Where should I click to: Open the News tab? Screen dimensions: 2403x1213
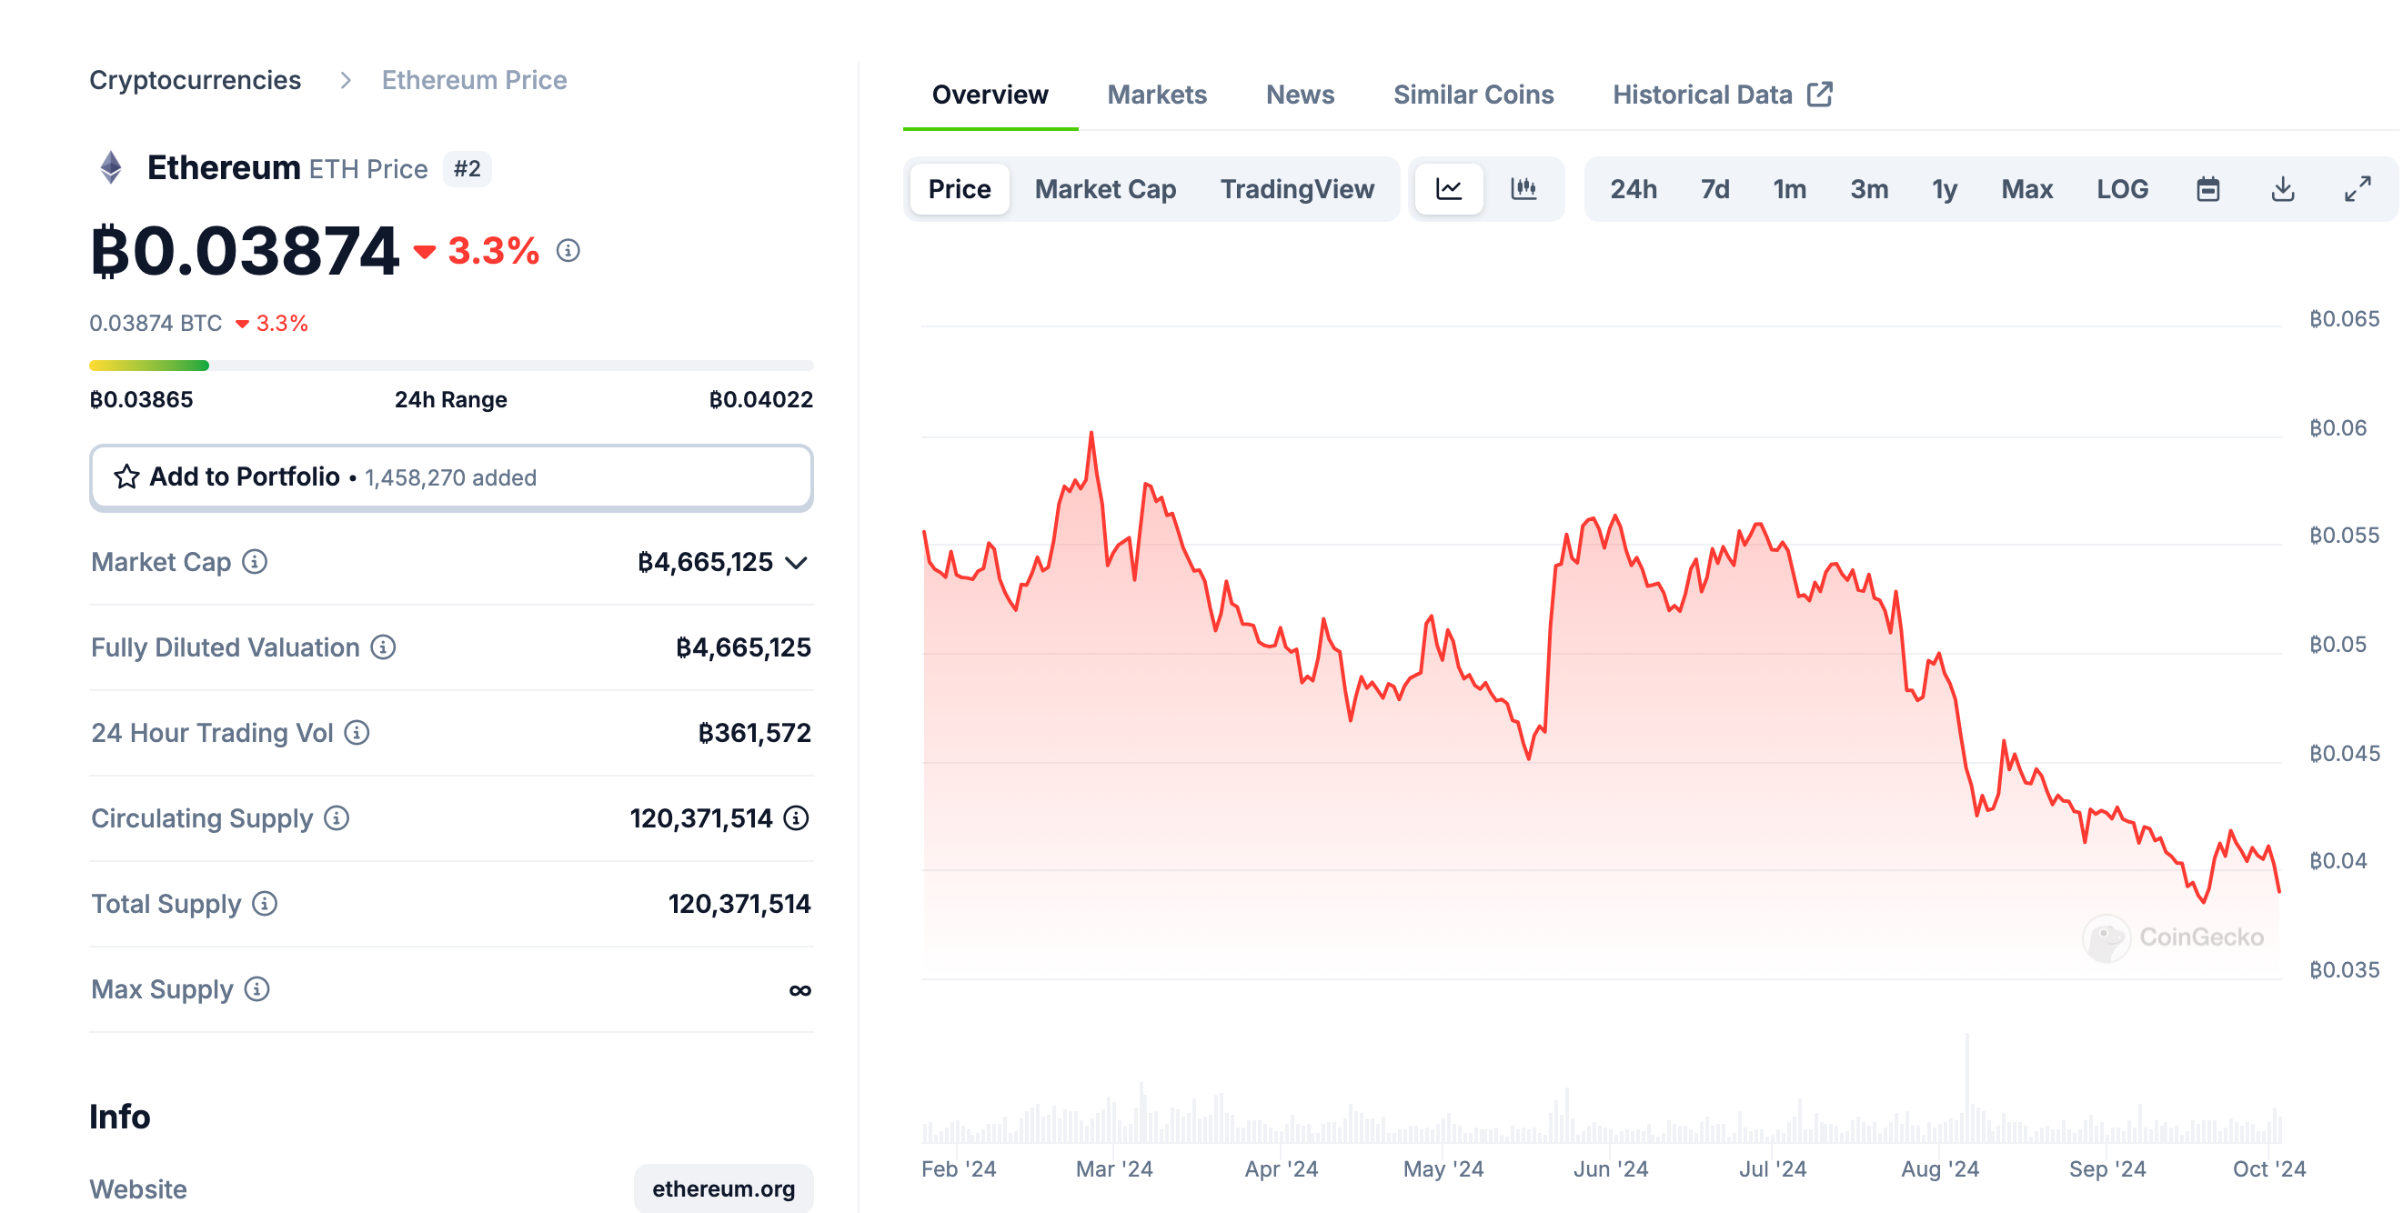(1300, 95)
